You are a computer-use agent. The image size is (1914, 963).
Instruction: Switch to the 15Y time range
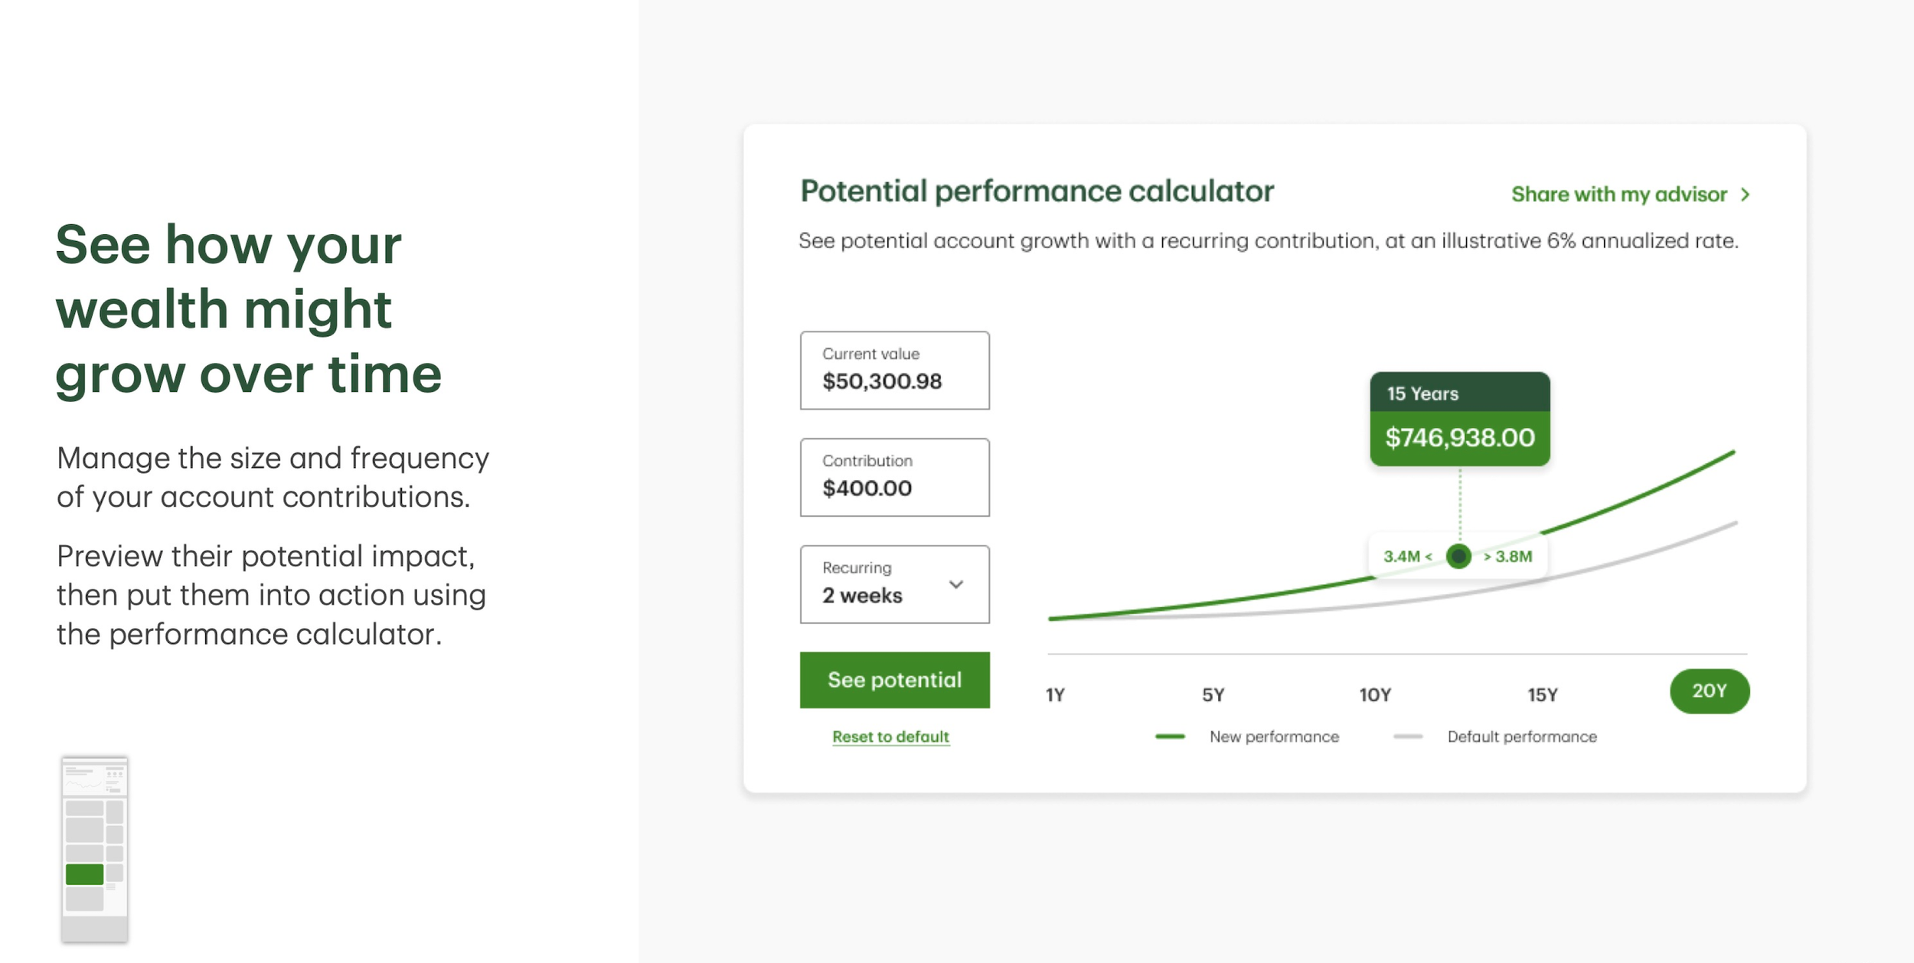[x=1543, y=694]
